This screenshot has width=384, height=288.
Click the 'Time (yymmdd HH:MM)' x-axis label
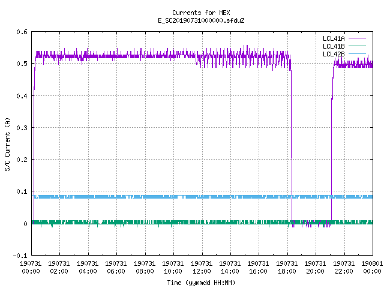coord(201,283)
